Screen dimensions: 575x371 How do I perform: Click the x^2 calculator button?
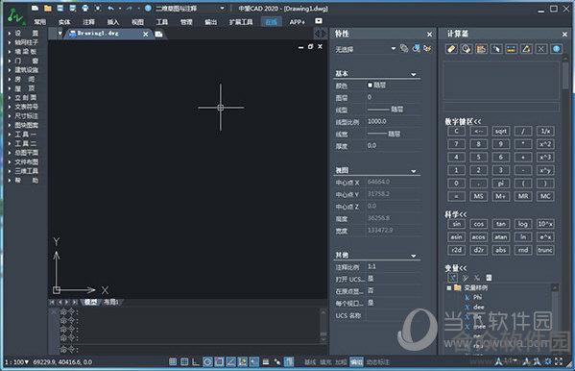(x=545, y=144)
